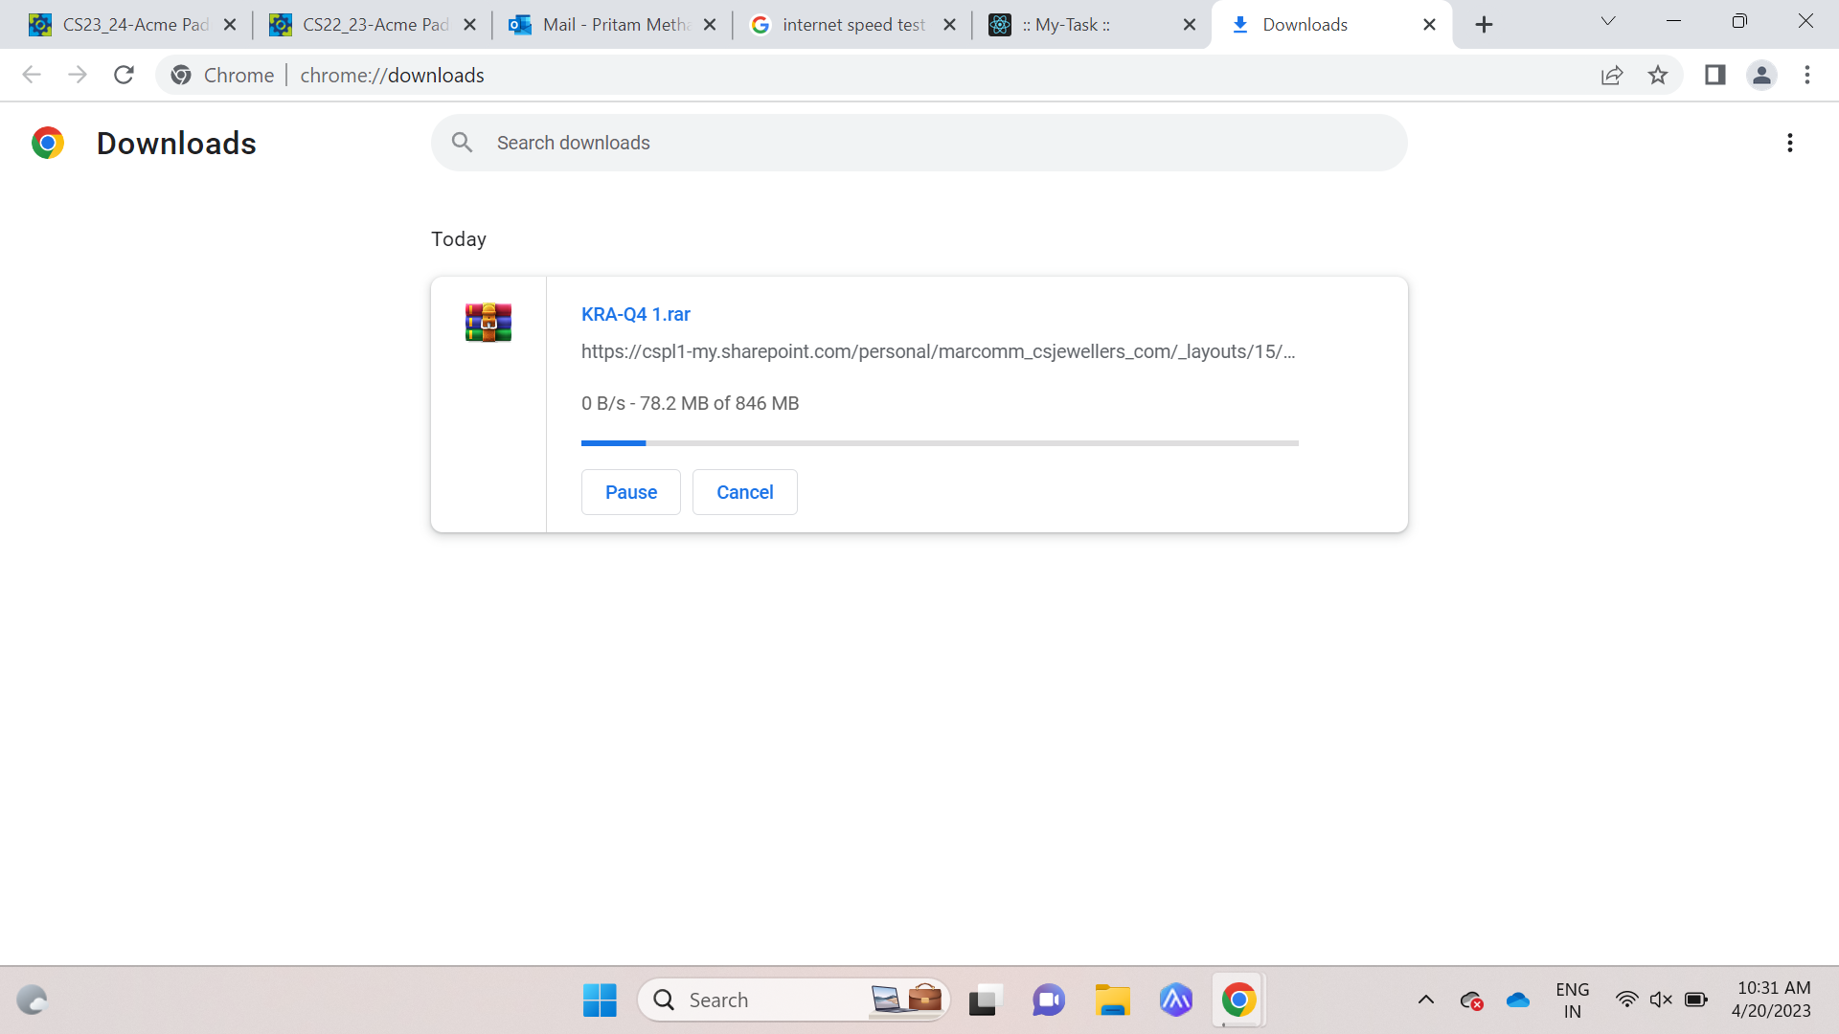The height and width of the screenshot is (1034, 1839).
Task: Close the CS23_24-Acme Pad tab
Action: pyautogui.click(x=230, y=25)
